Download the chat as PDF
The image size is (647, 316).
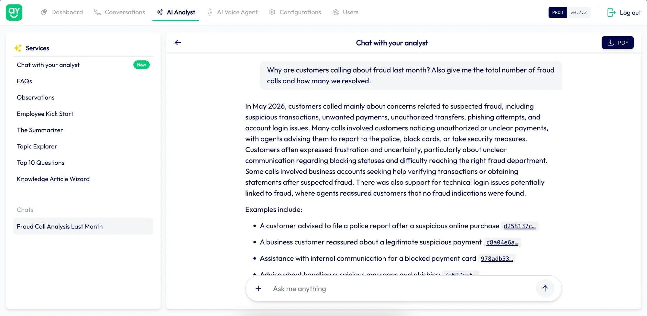617,43
